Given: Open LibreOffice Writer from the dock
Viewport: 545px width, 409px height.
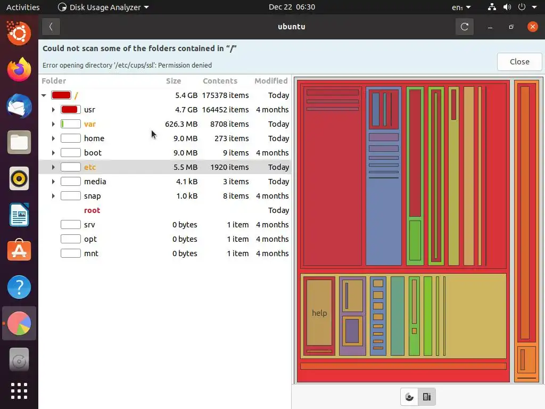Looking at the screenshot, I should (x=19, y=215).
